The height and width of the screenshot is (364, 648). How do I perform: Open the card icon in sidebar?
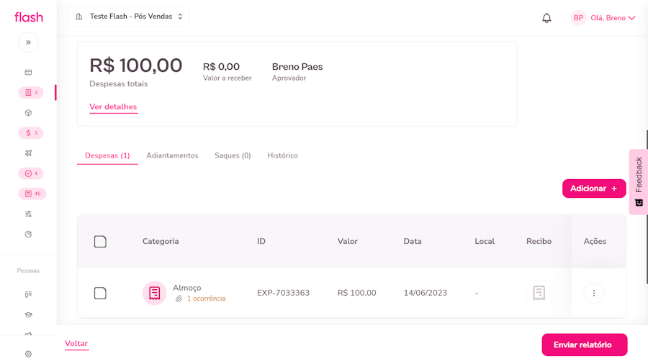(28, 73)
